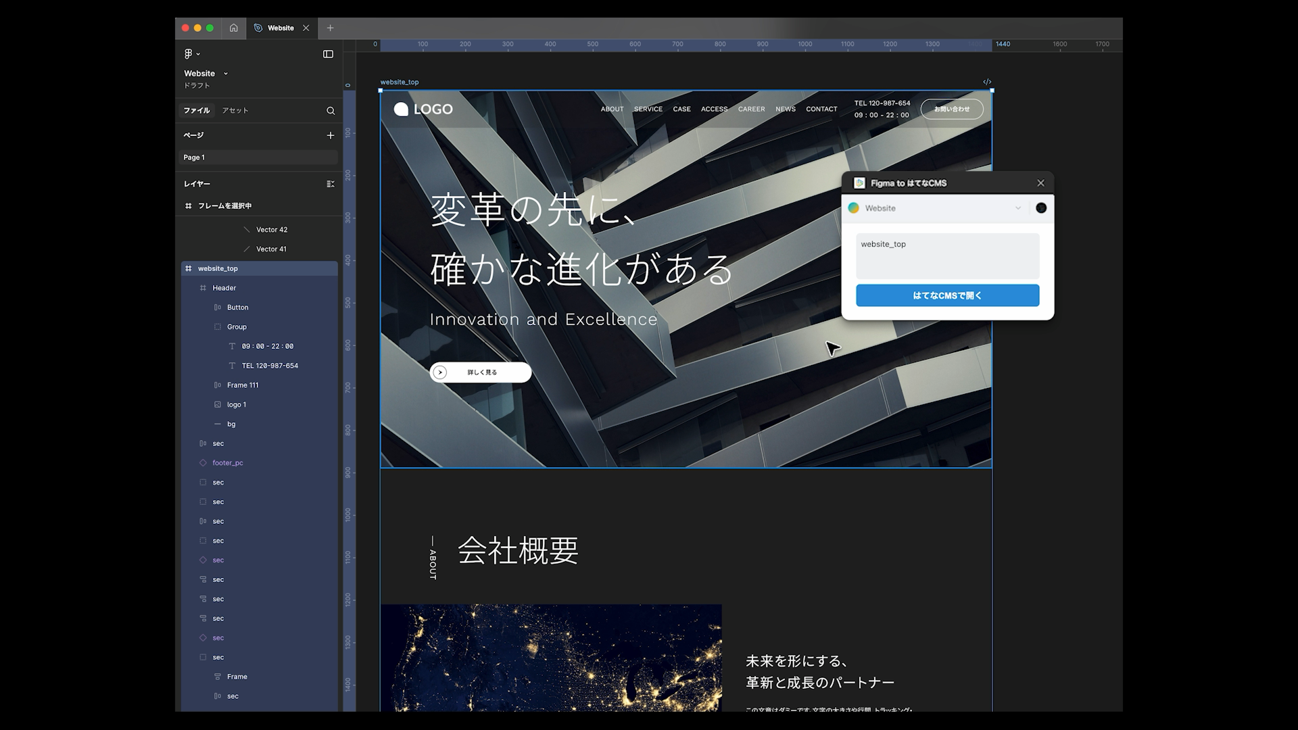Image resolution: width=1298 pixels, height=730 pixels.
Task: Click the search icon in the file panel
Action: pyautogui.click(x=330, y=110)
